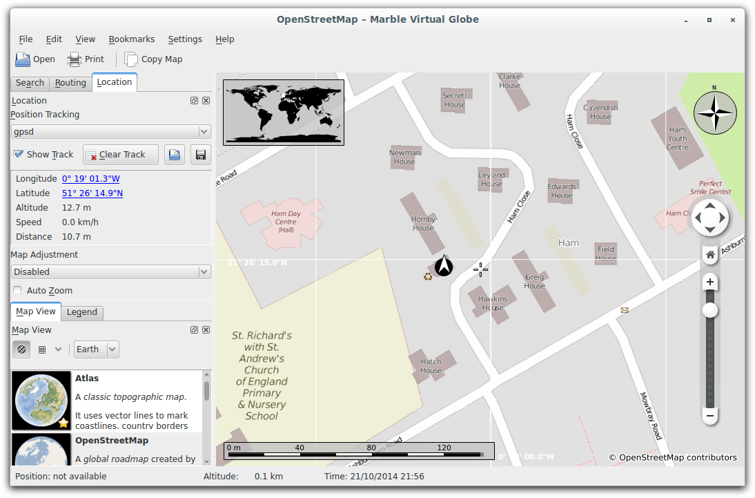Open the track file icon button

coord(175,155)
